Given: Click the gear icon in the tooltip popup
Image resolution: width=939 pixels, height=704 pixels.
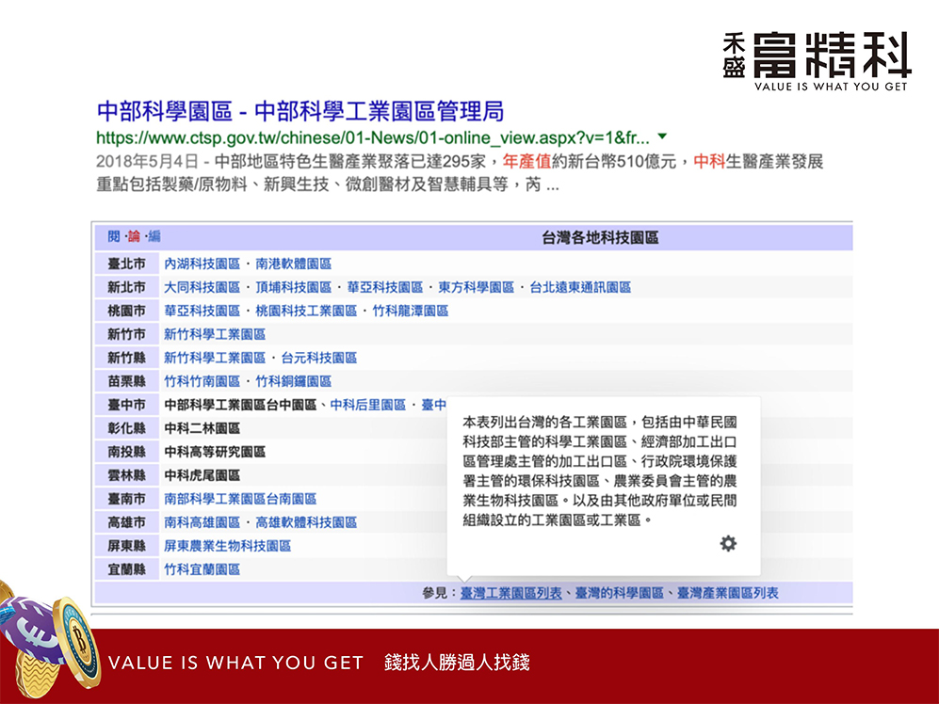Looking at the screenshot, I should click(728, 544).
